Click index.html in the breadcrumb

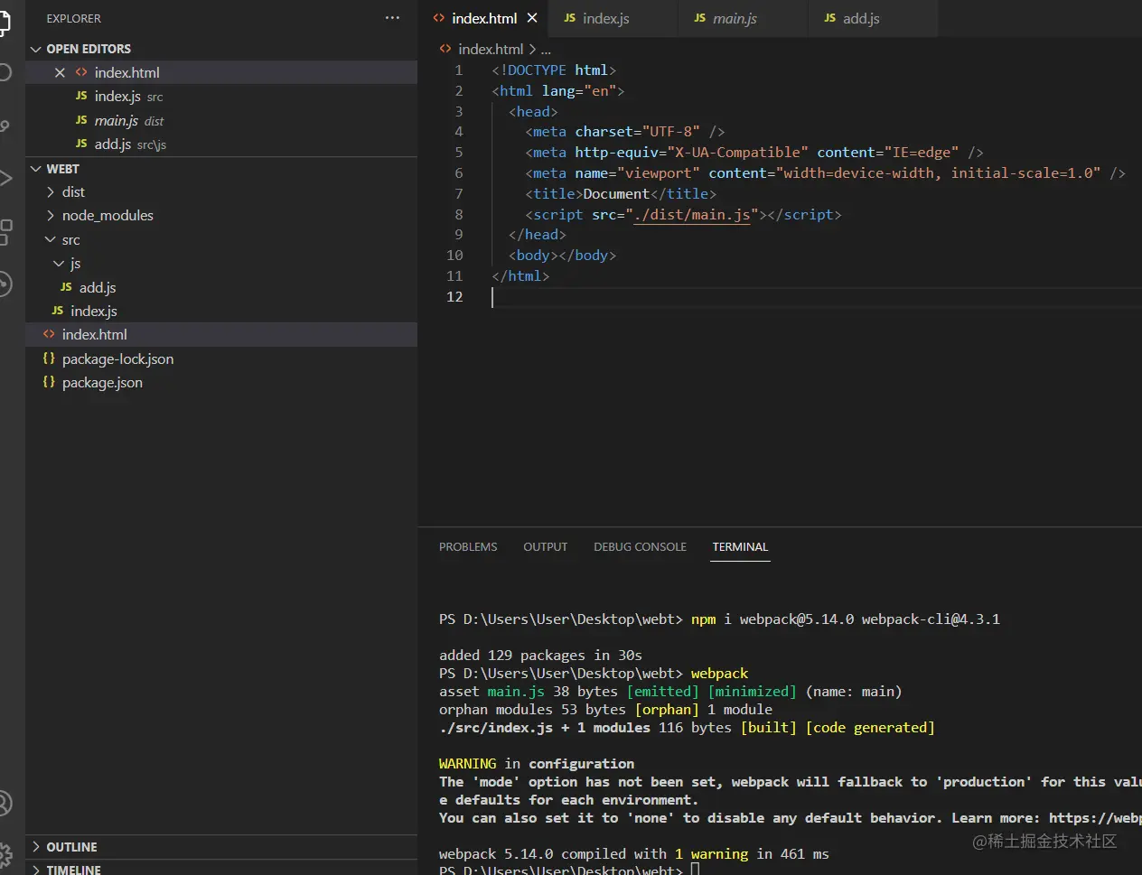491,50
